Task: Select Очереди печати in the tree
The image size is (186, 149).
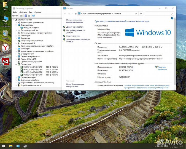Action: click(x=27, y=54)
